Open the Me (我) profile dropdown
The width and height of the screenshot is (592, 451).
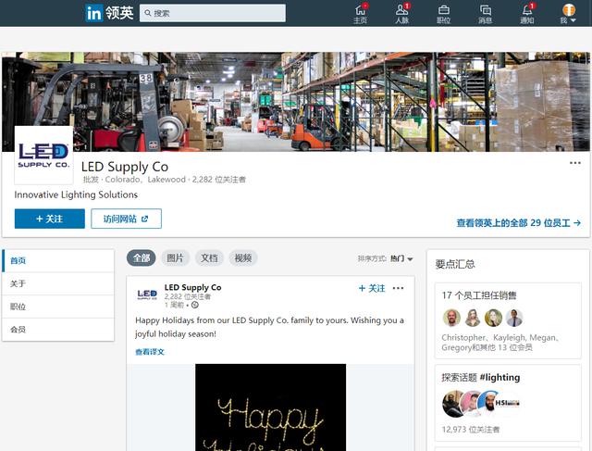568,13
